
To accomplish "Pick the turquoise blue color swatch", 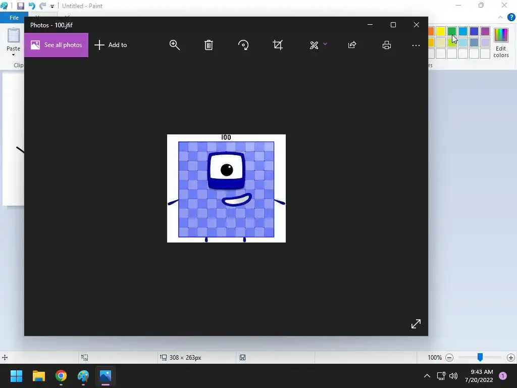I will (463, 31).
